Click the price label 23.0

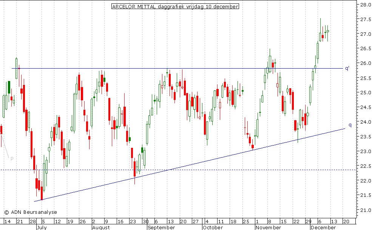[366, 151]
